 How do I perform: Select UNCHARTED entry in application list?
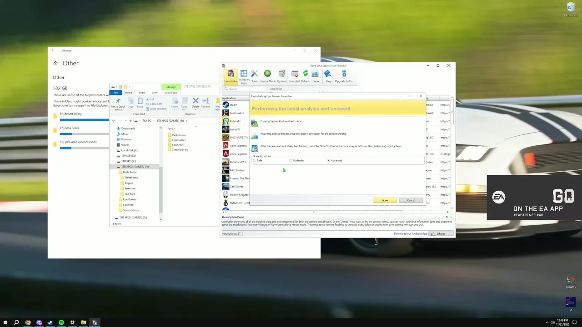pyautogui.click(x=235, y=138)
